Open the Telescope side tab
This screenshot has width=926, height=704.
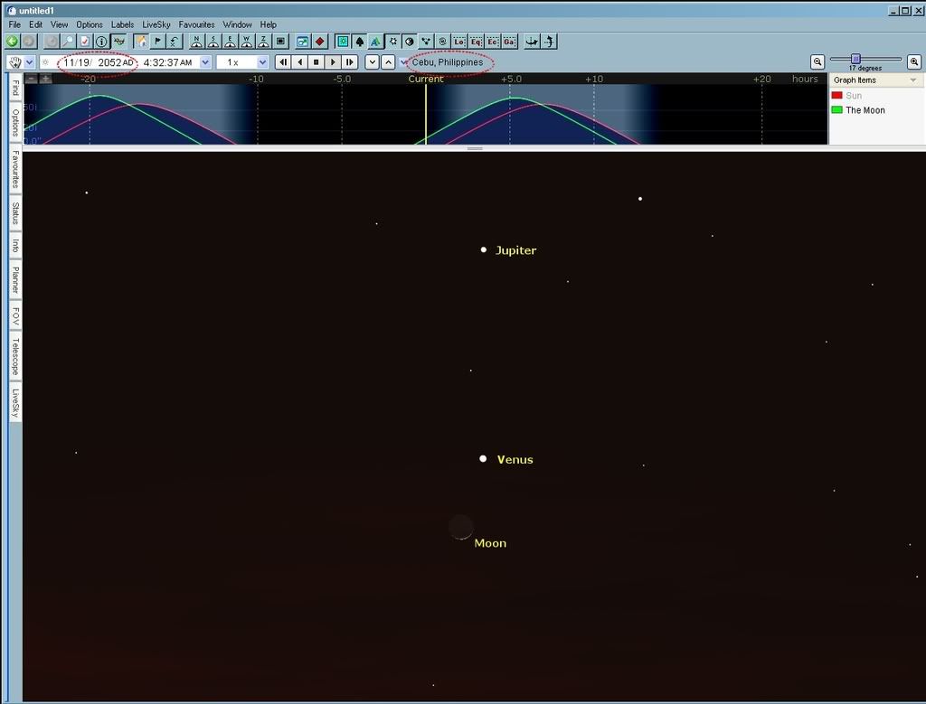(x=15, y=356)
